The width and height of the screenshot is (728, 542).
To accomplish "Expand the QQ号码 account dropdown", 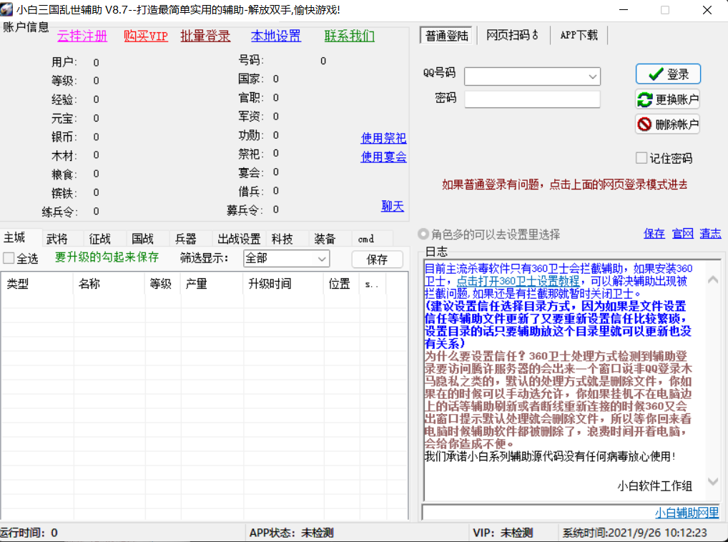I will click(x=593, y=76).
